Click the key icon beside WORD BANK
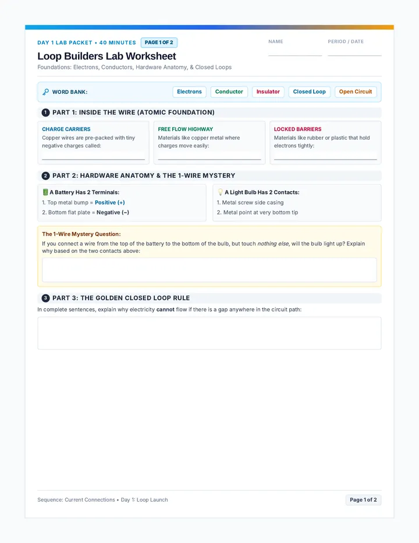The width and height of the screenshot is (419, 543). click(x=45, y=92)
